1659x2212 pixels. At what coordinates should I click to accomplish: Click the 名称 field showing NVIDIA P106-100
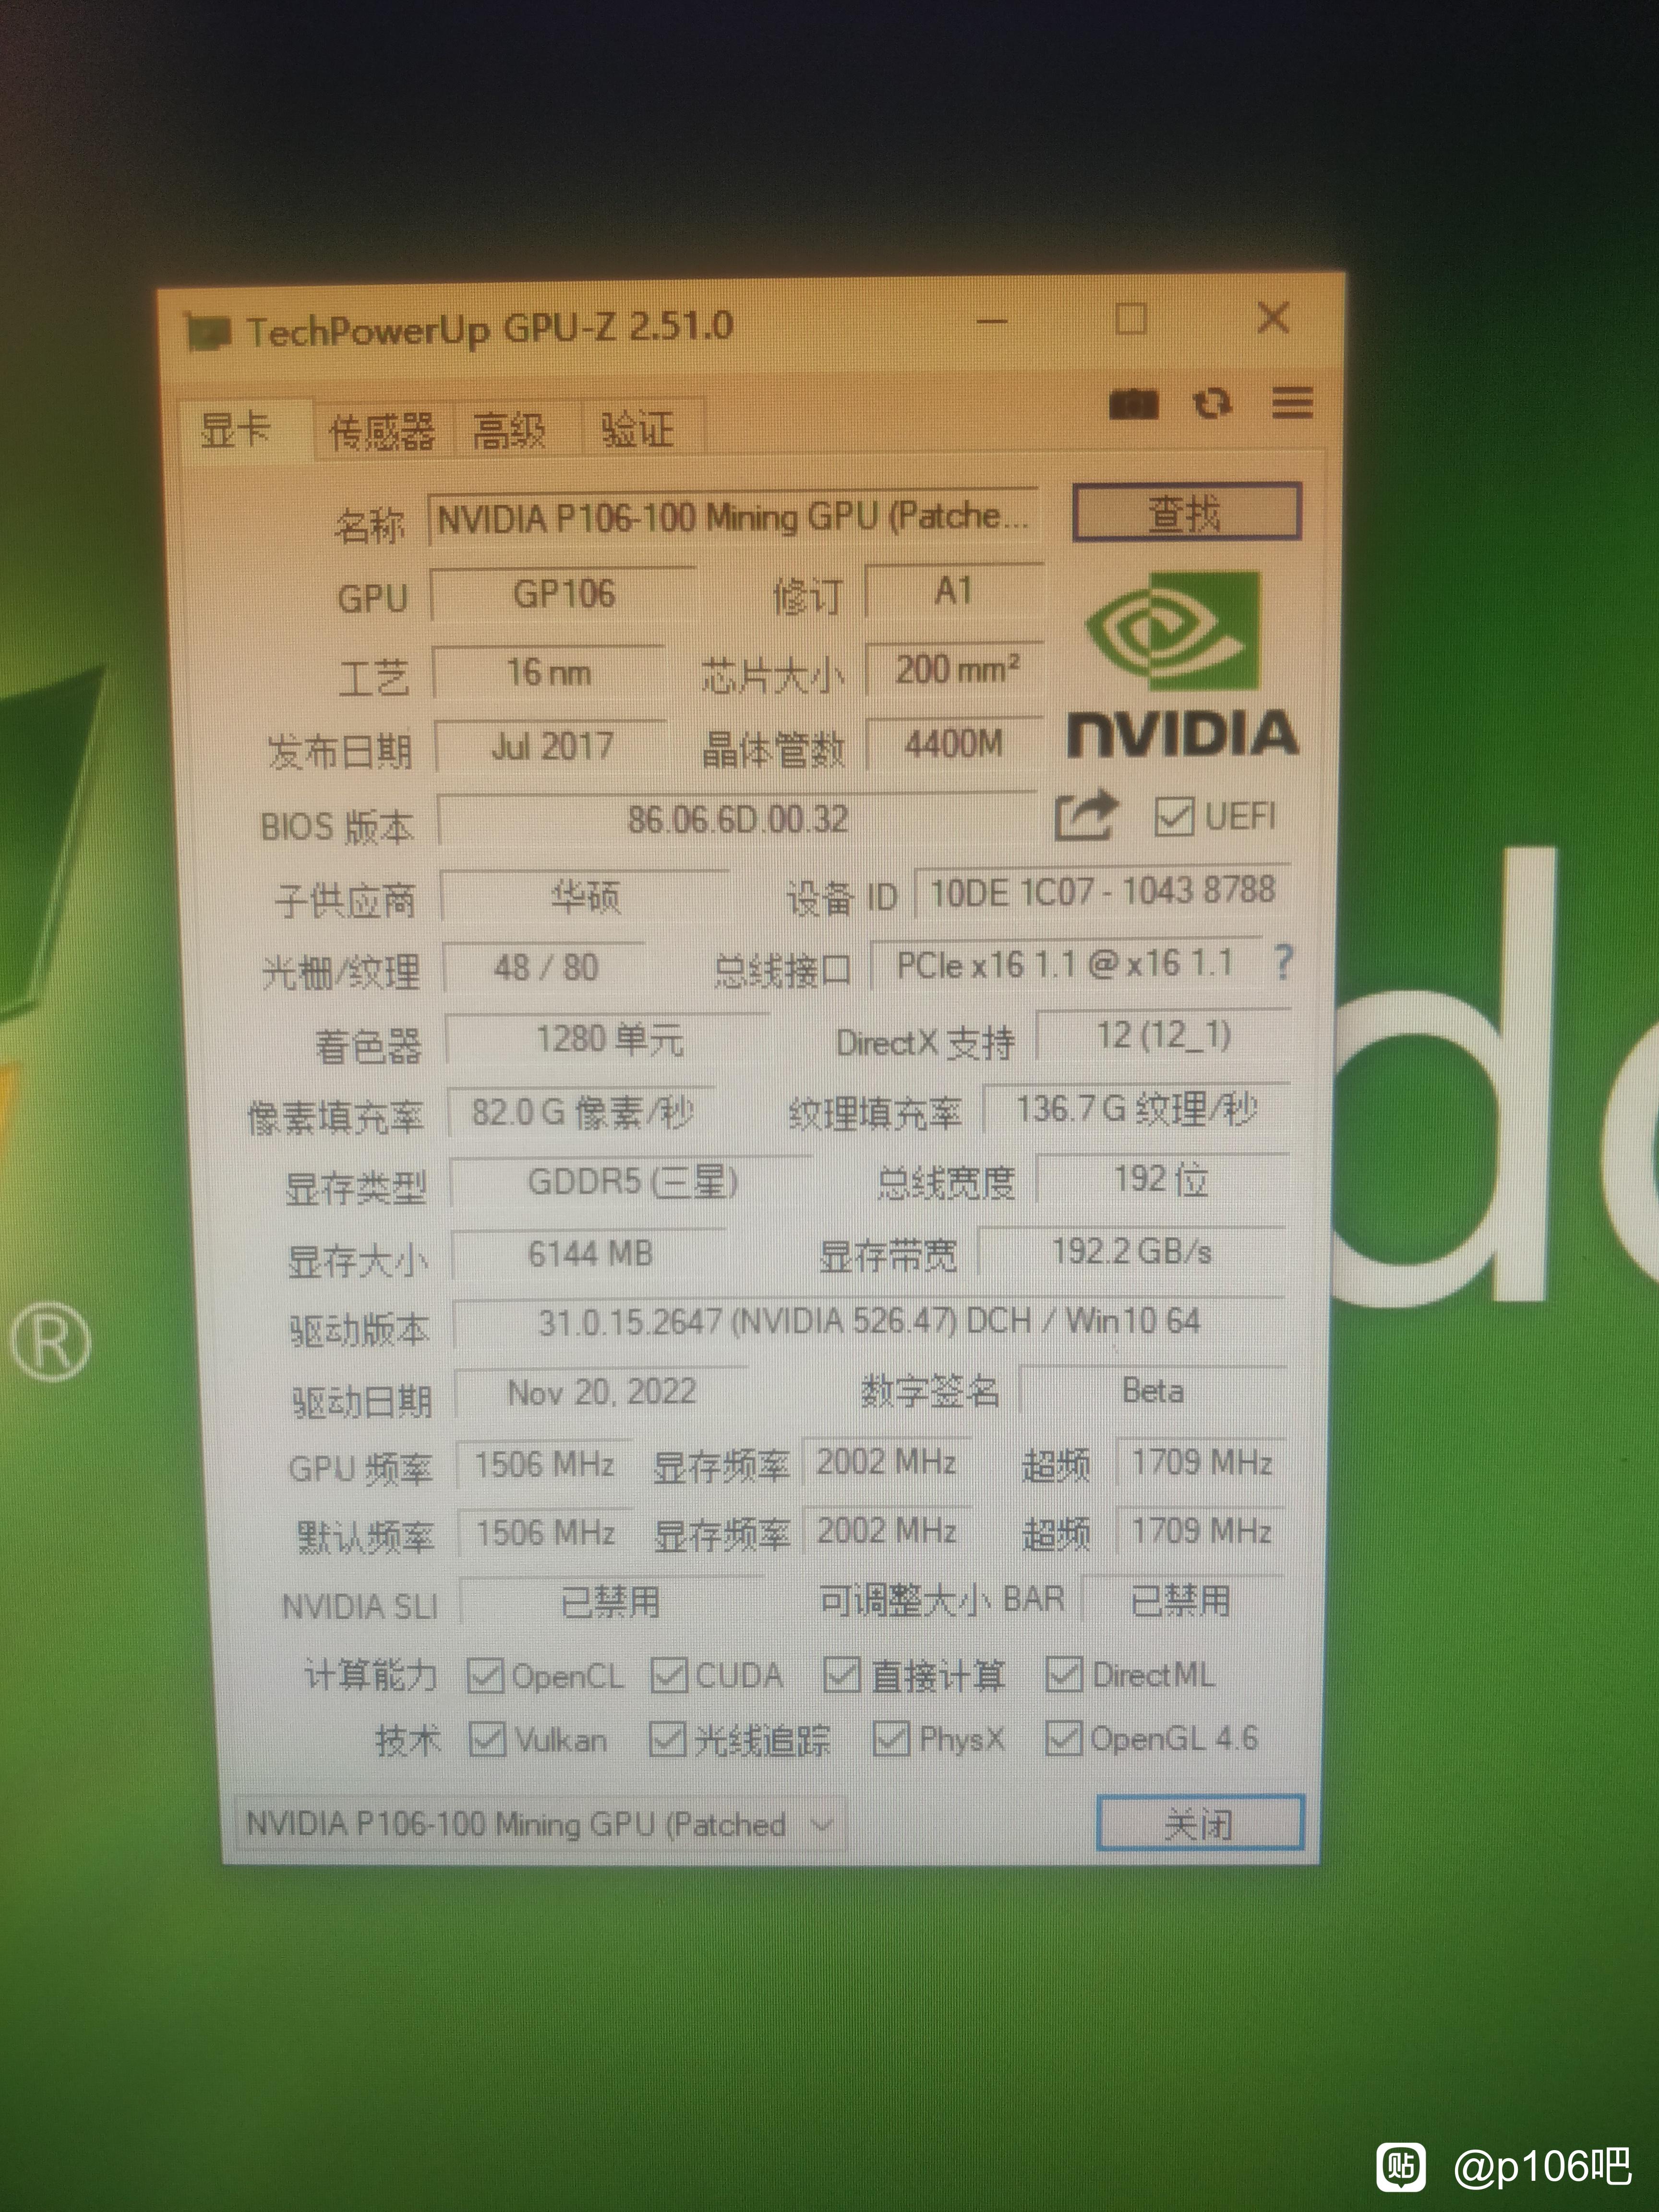coord(733,517)
